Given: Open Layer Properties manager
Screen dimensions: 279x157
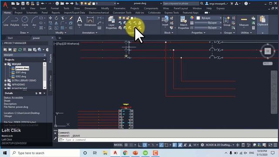Looking at the screenshot, I should [111, 23].
